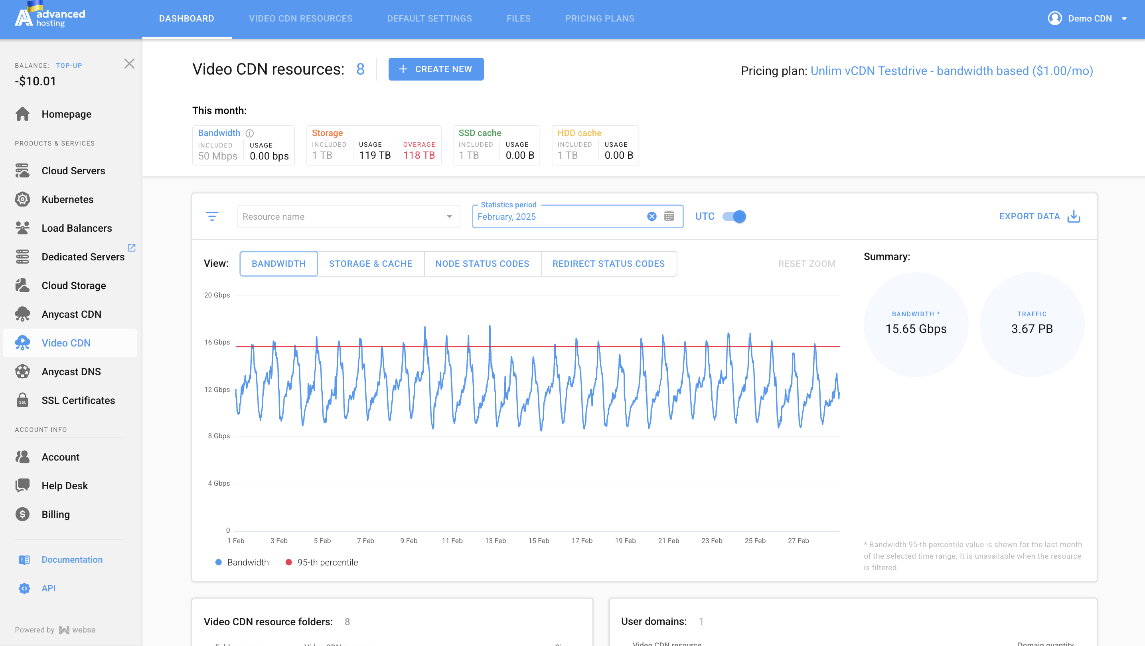Open the Resource name dropdown
The height and width of the screenshot is (646, 1145).
coord(348,217)
